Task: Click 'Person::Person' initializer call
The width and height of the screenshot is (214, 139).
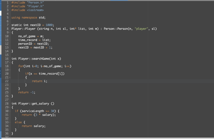Action: click(116, 29)
